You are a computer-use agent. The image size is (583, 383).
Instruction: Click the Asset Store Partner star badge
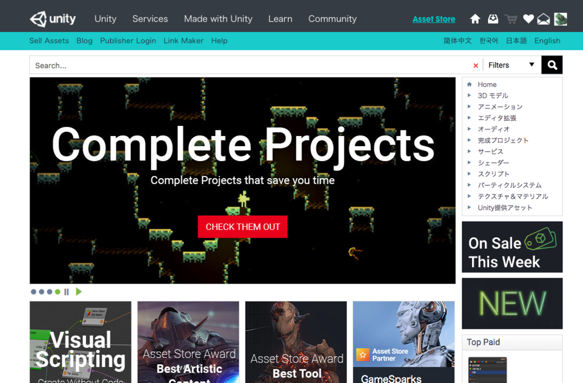(x=363, y=355)
